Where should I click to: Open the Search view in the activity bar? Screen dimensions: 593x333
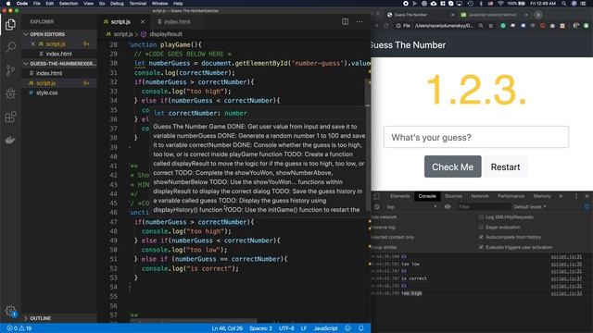[10, 47]
